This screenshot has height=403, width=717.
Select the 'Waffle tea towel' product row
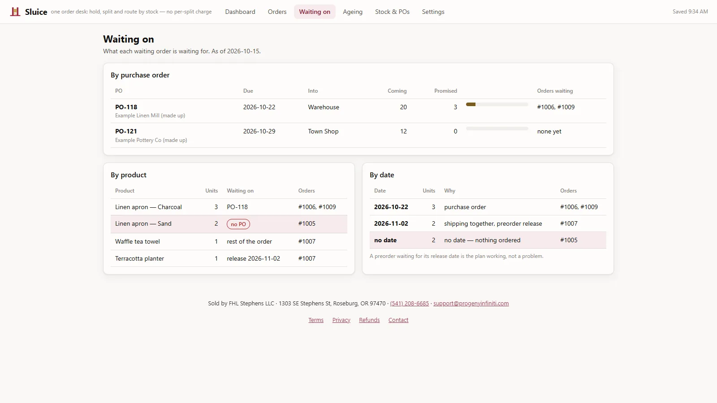tap(229, 241)
